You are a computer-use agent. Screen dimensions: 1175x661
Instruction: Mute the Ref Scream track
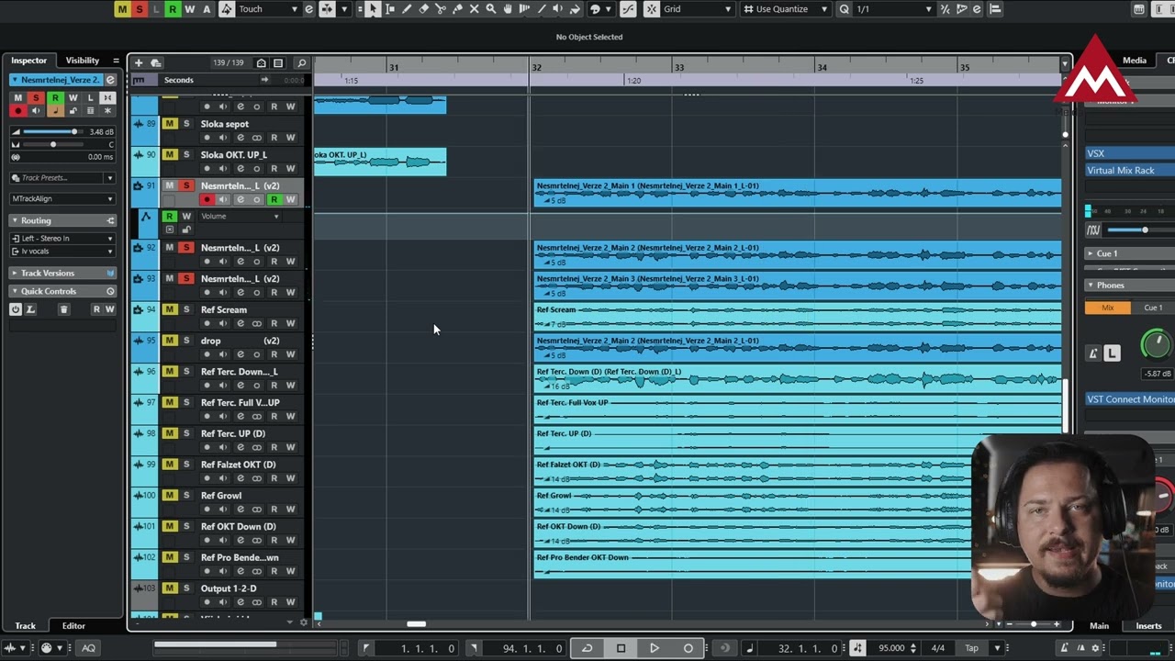pos(170,309)
